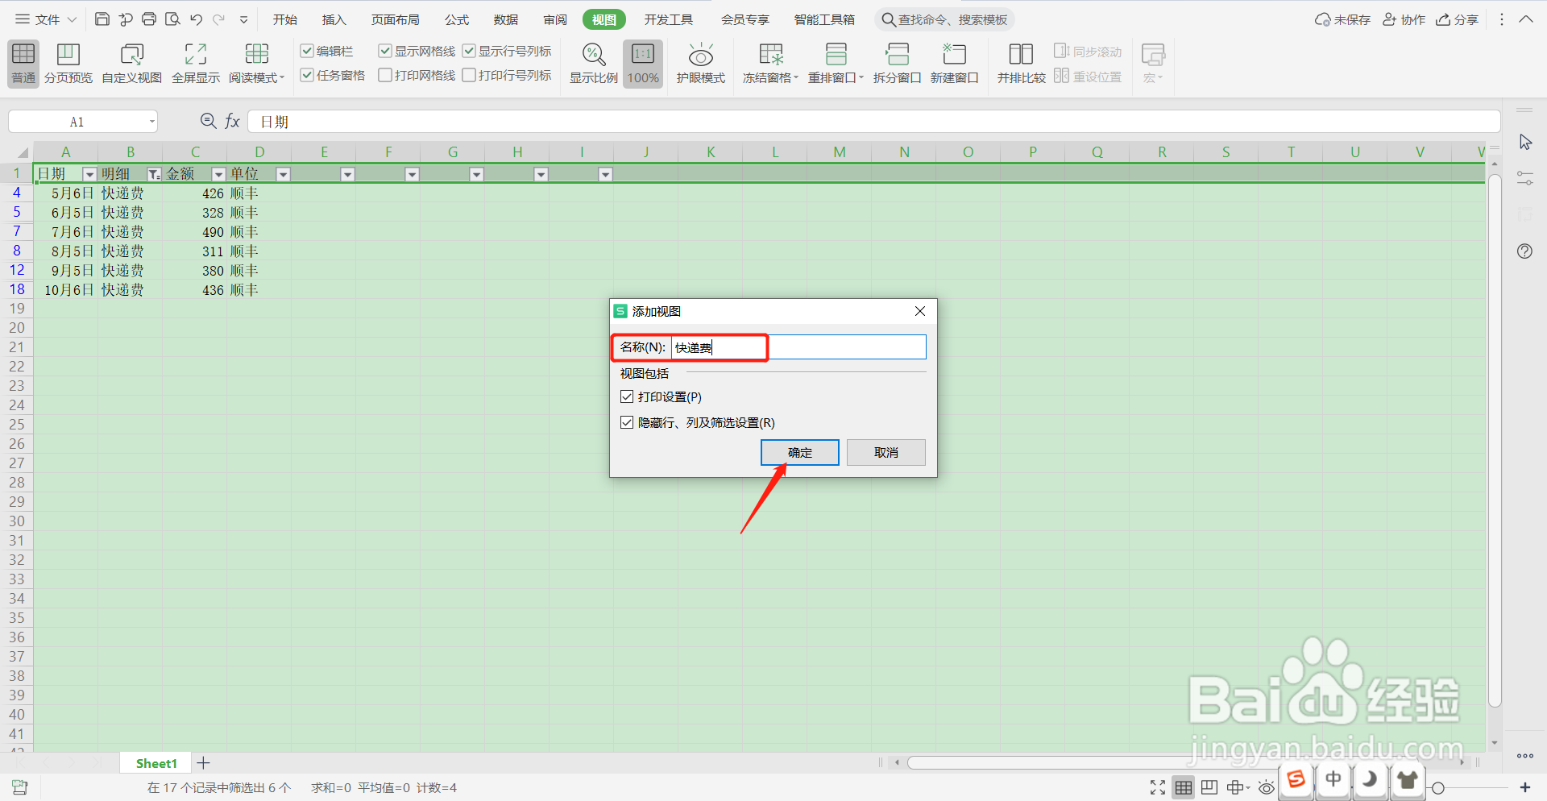
Task: Open Page Break Preview (分页预览)
Action: point(68,63)
